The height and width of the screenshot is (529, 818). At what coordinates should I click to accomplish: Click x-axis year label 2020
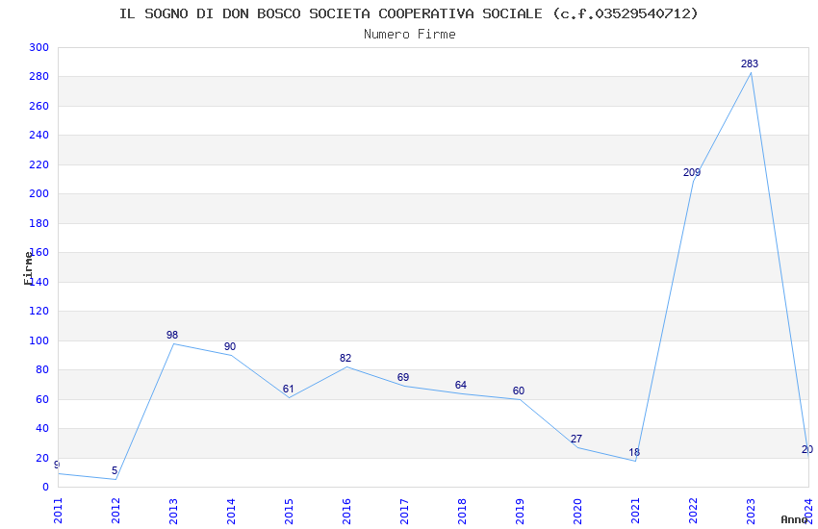577,511
